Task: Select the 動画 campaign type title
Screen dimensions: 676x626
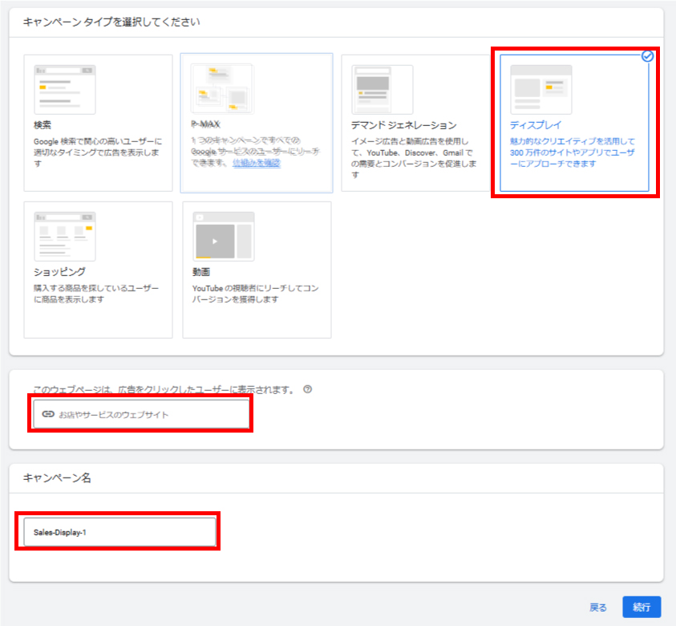Action: click(202, 272)
